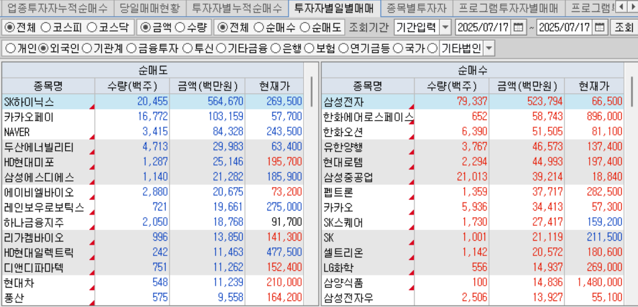Switch to 투자자별누적순매수 tab
Image resolution: width=638 pixels, height=307 pixels.
pyautogui.click(x=237, y=7)
